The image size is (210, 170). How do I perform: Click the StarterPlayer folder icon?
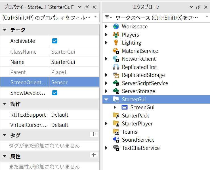click(x=116, y=123)
